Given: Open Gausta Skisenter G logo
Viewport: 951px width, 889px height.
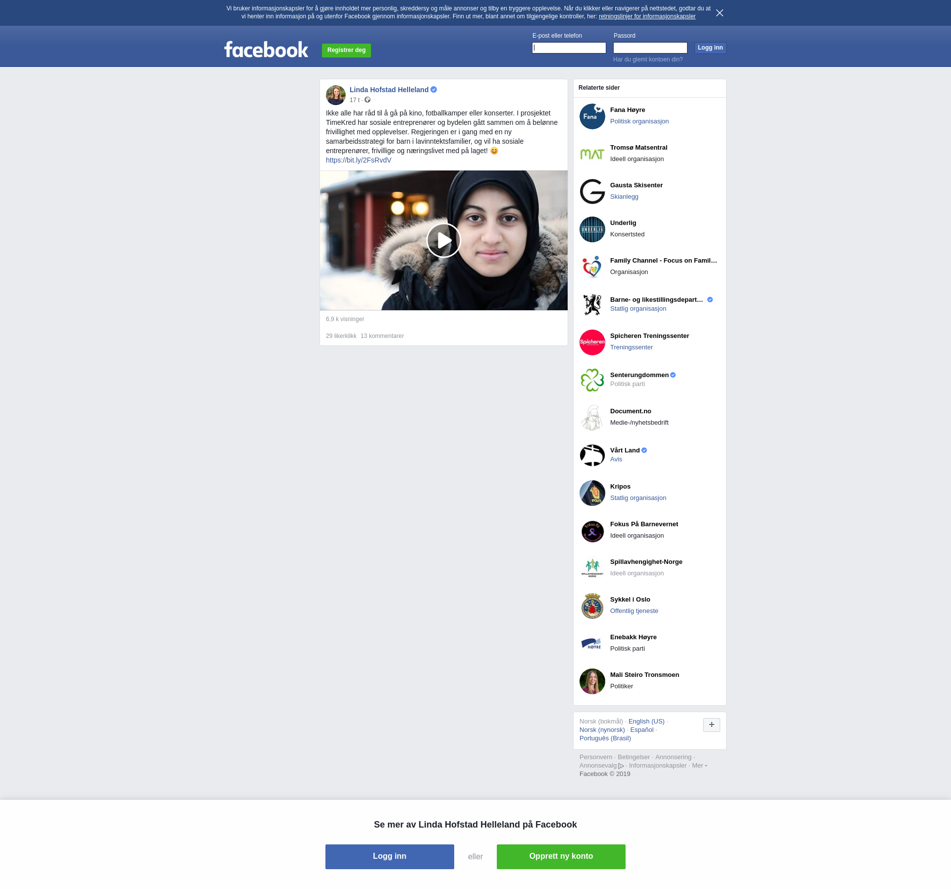Looking at the screenshot, I should [592, 192].
